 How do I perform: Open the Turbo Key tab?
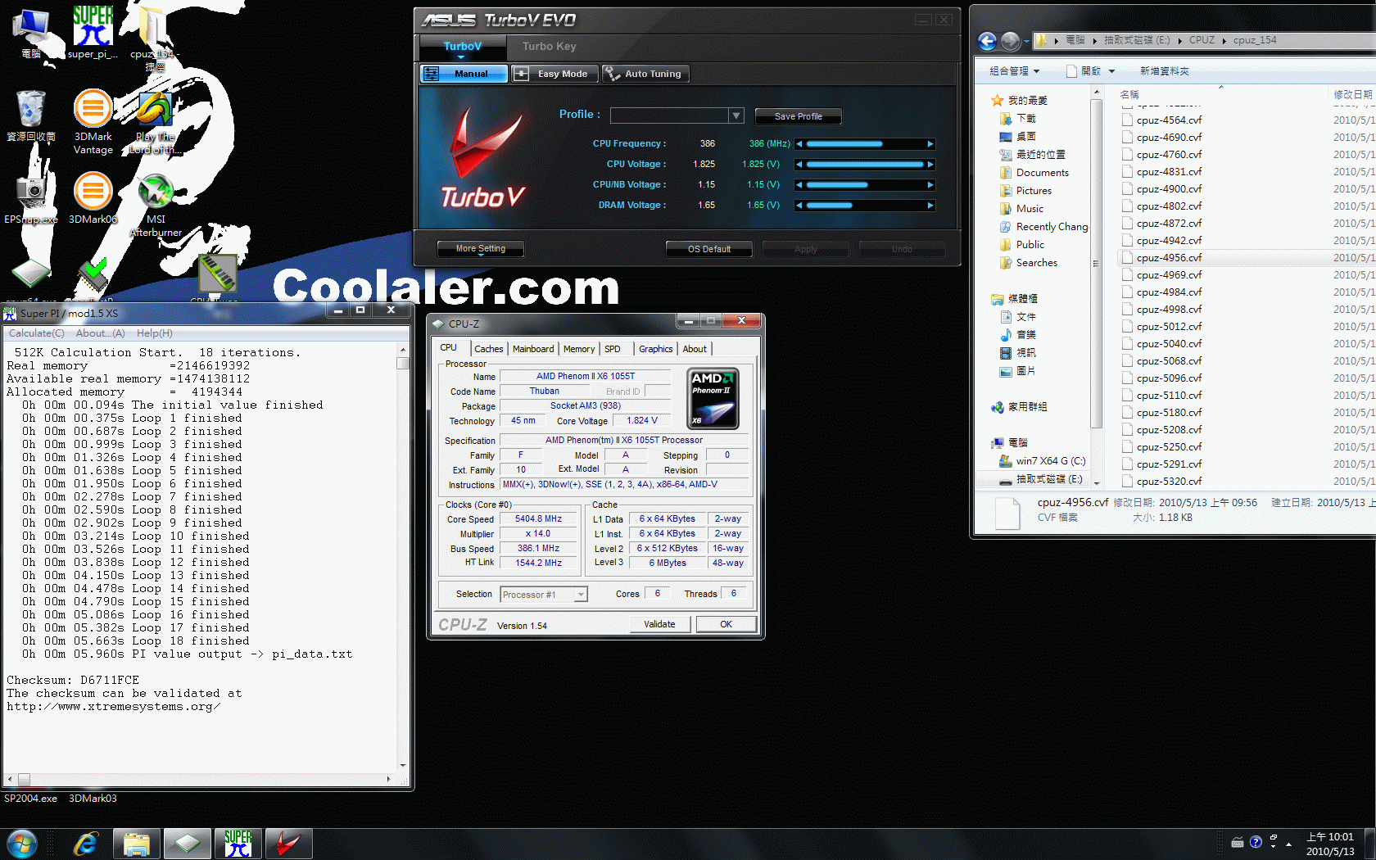[x=549, y=47]
